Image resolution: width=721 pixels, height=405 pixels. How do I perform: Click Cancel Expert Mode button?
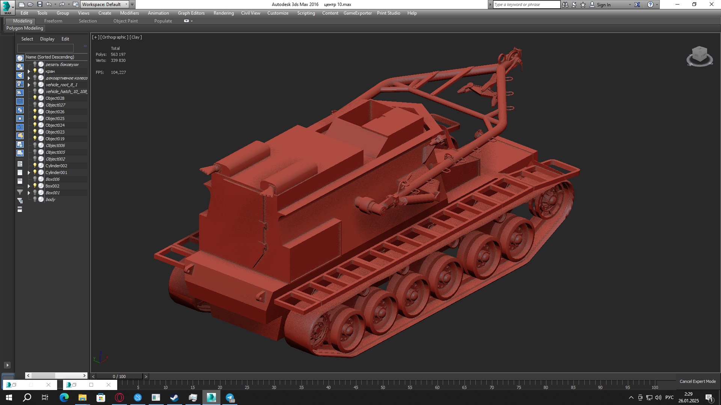(x=698, y=381)
